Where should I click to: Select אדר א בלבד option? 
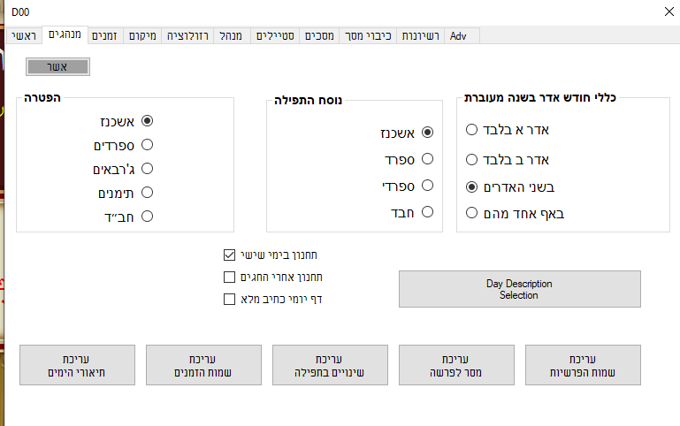click(472, 129)
